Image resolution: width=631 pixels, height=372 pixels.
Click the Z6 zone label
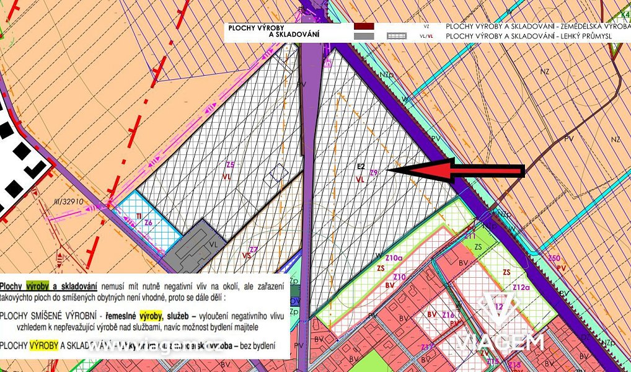[x=149, y=223]
